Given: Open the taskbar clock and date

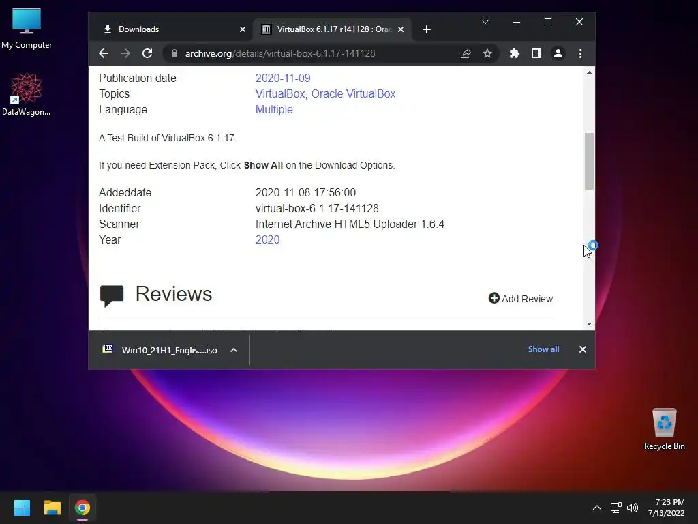Looking at the screenshot, I should tap(667, 508).
